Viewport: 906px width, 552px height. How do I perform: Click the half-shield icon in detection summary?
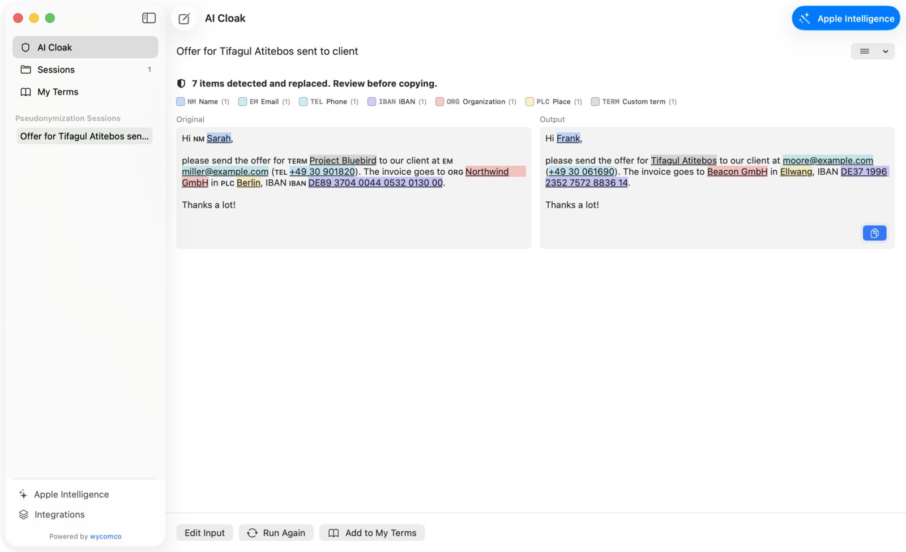(x=181, y=84)
